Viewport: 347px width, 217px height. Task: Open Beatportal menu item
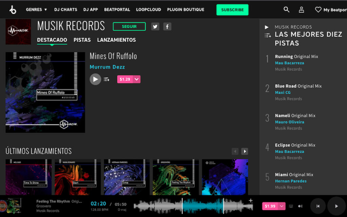pyautogui.click(x=117, y=9)
